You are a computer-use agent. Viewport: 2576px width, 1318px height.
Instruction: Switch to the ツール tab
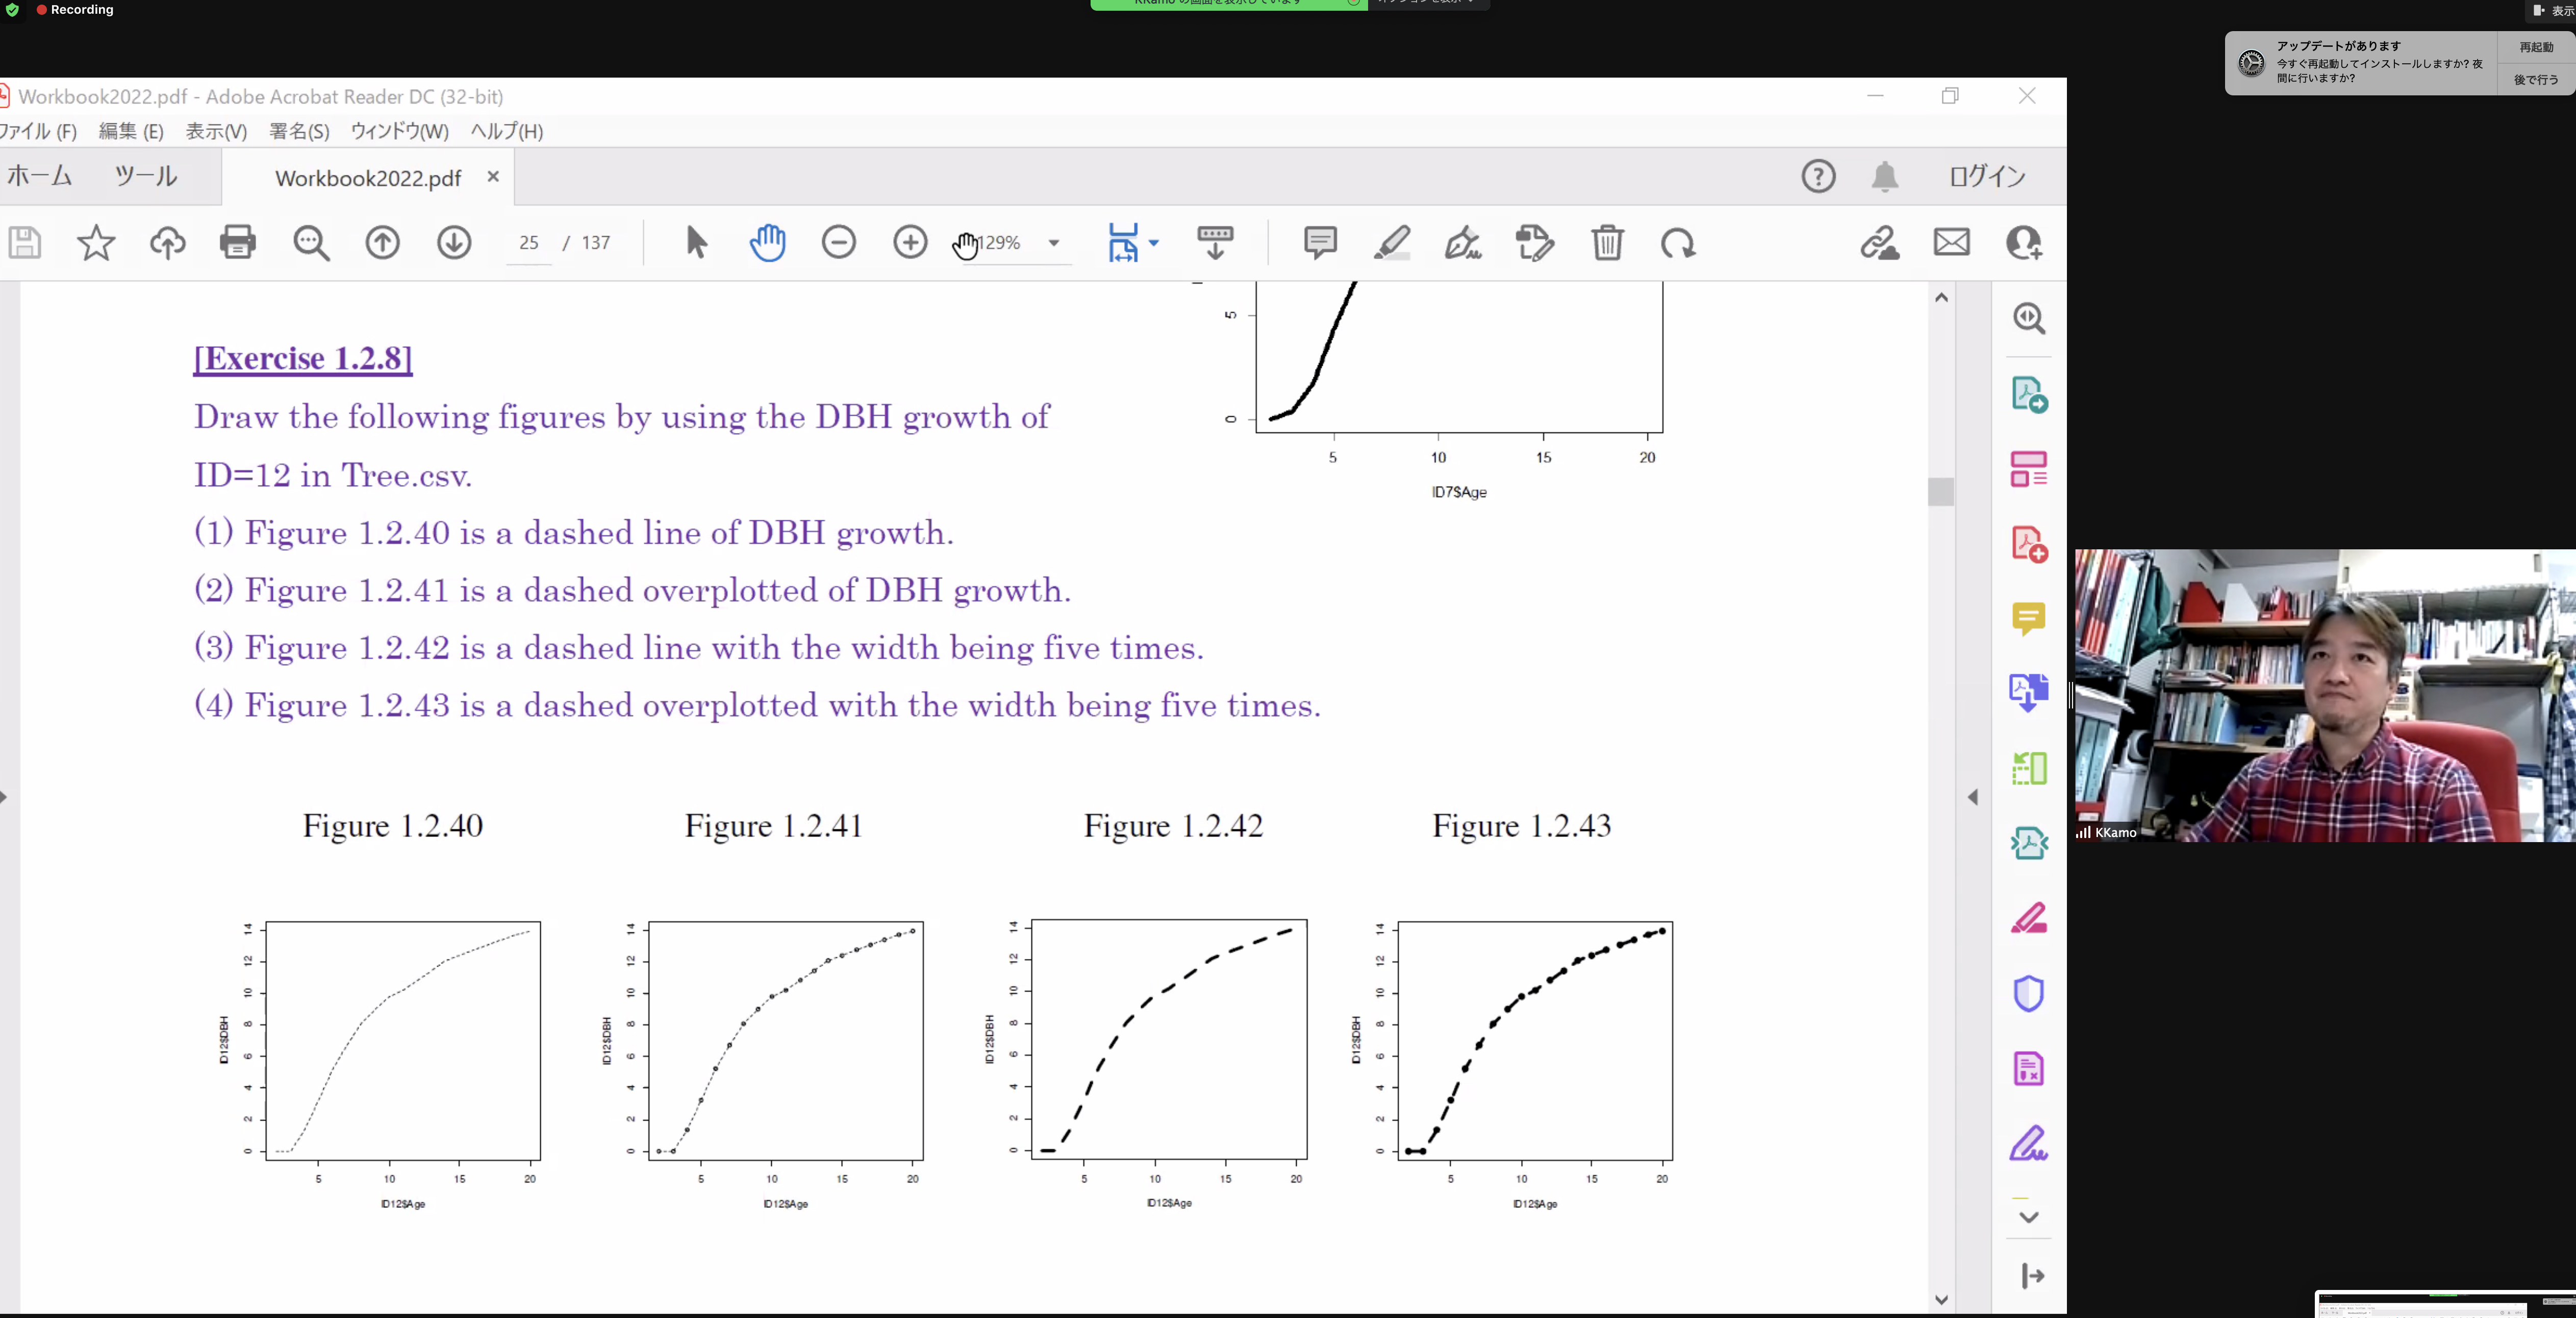click(146, 177)
